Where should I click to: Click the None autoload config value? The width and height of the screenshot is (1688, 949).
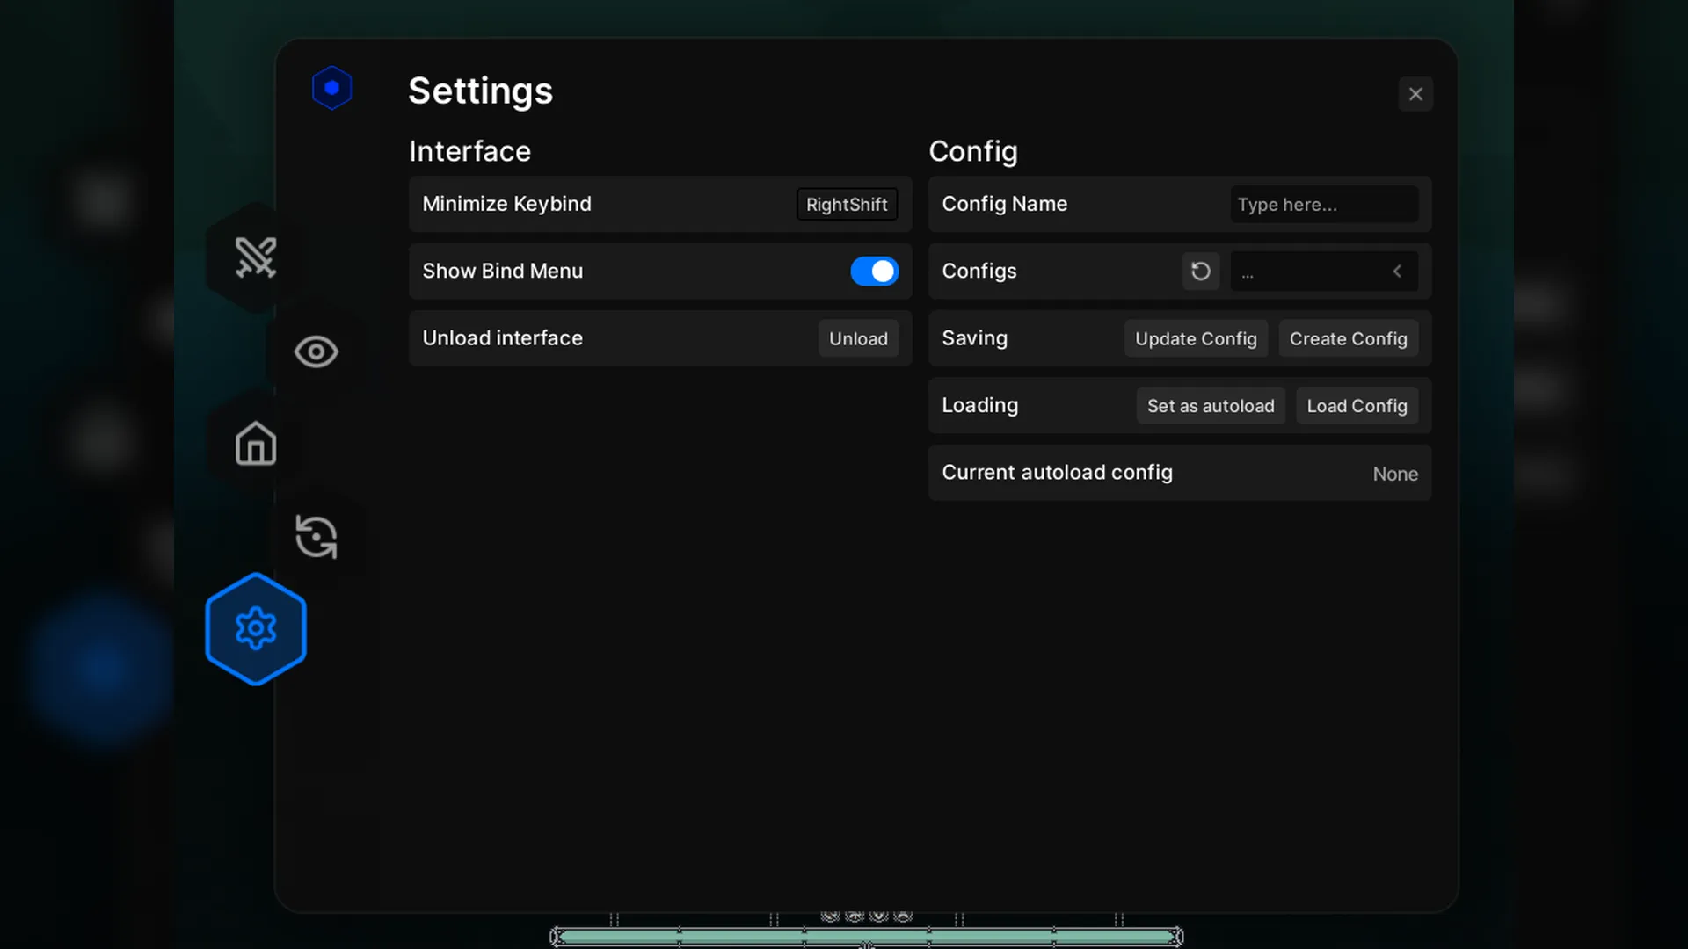tap(1395, 474)
